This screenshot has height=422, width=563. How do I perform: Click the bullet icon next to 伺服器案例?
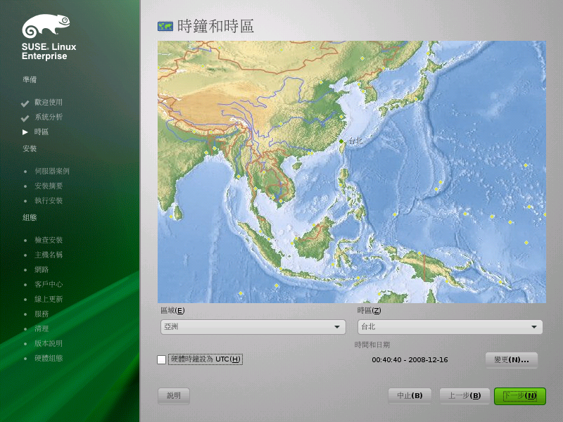(25, 172)
